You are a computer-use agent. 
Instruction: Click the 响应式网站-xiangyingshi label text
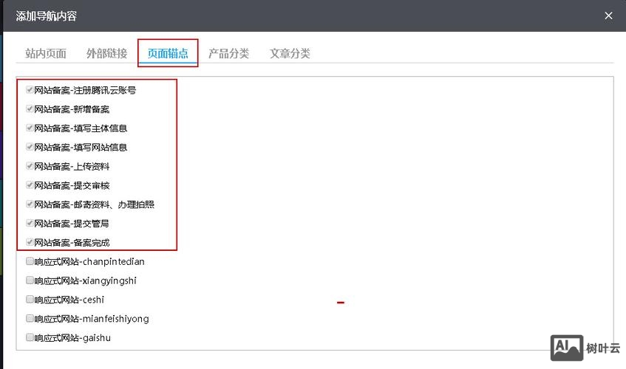[86, 280]
